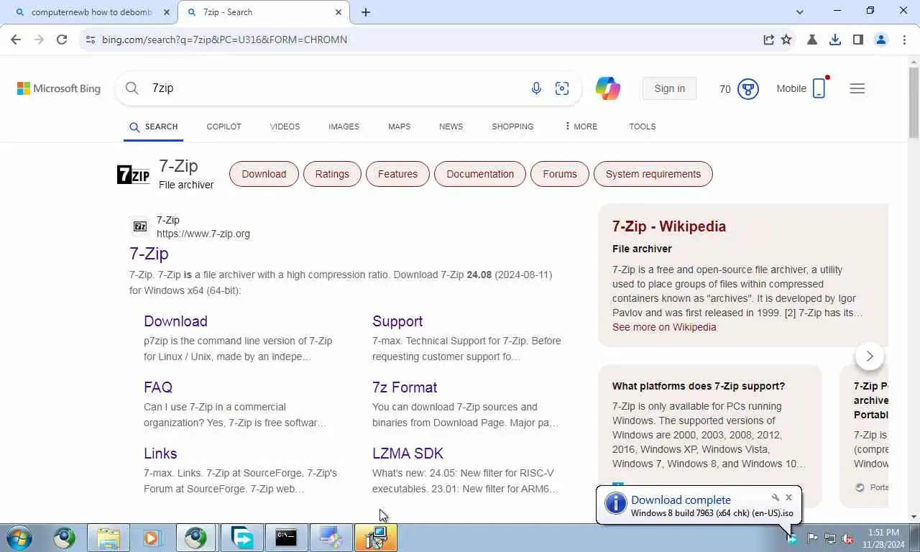This screenshot has width=920, height=552.
Task: Open Chrome three-dot menu
Action: 904,40
